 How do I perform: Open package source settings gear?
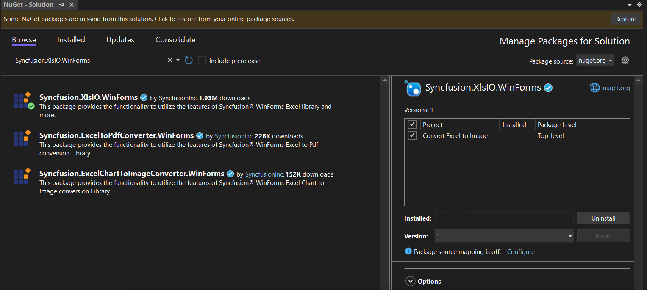point(625,61)
